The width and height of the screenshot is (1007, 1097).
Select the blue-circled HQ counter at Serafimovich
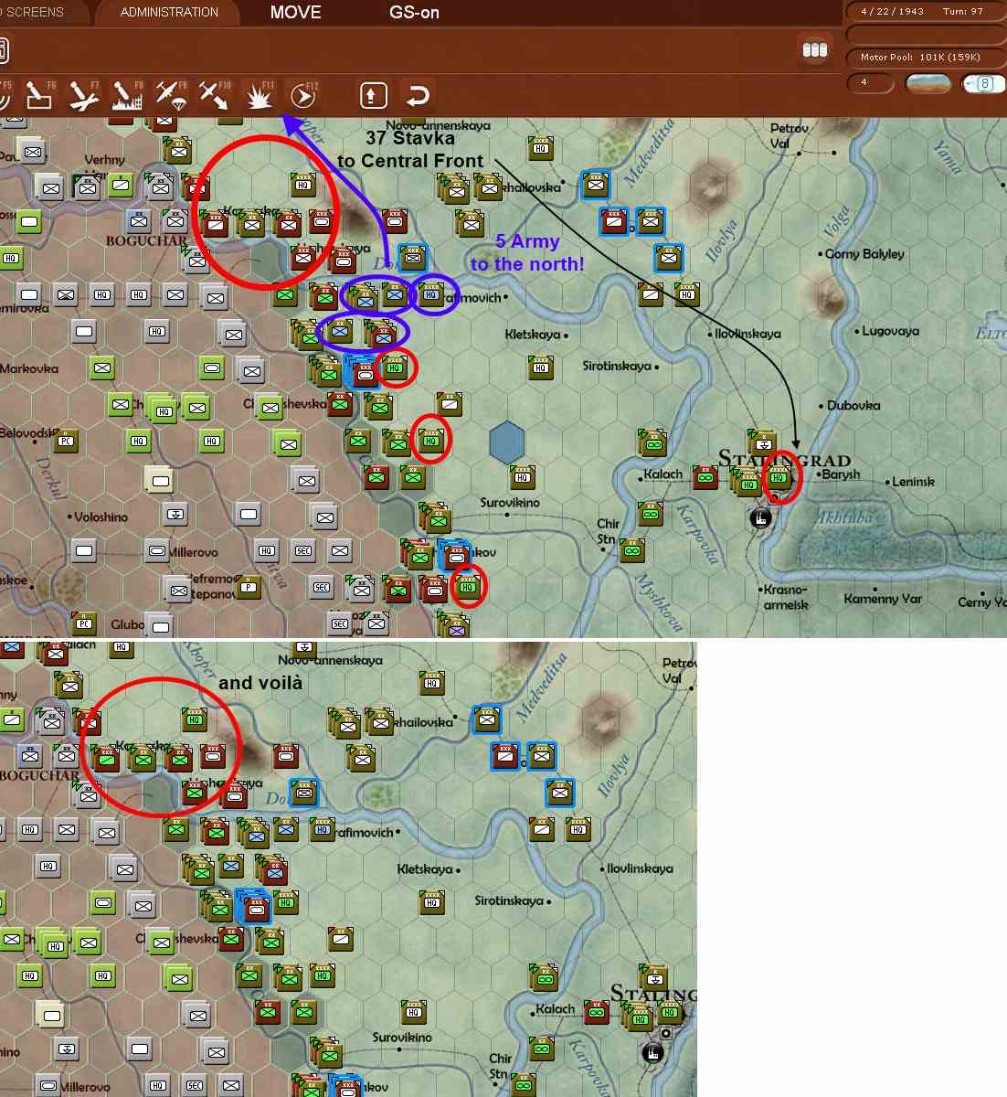[x=431, y=293]
